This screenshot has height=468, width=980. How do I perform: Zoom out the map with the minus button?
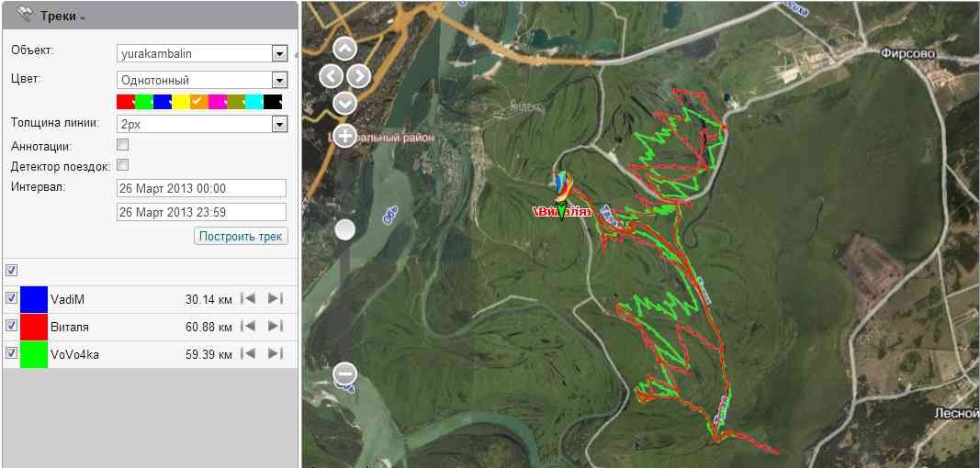pos(344,373)
